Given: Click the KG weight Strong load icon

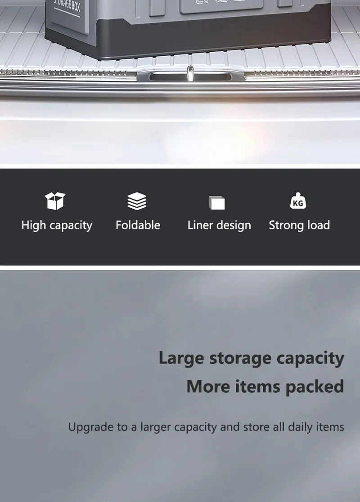Looking at the screenshot, I should pyautogui.click(x=298, y=201).
